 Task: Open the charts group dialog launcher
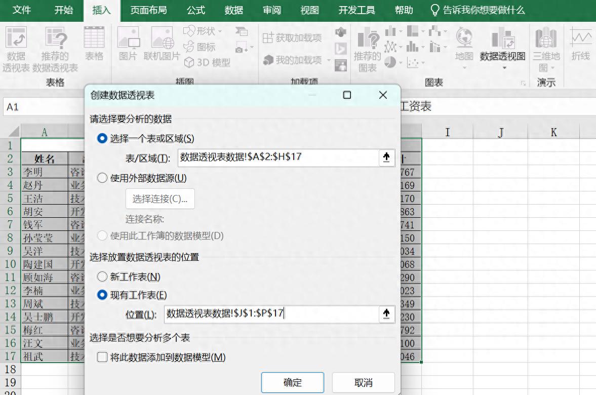click(524, 83)
